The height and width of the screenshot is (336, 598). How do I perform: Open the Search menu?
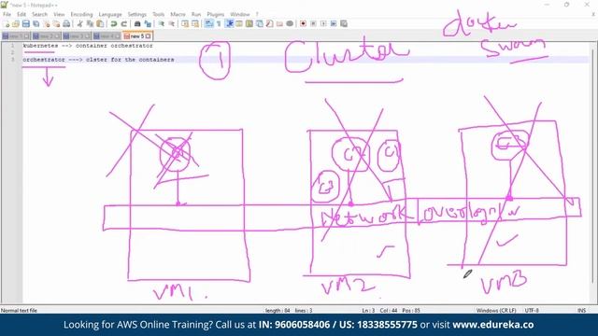39,15
